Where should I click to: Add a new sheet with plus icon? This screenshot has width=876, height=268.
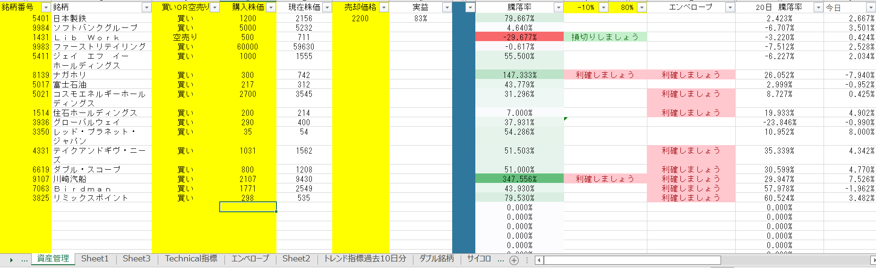coord(514,260)
